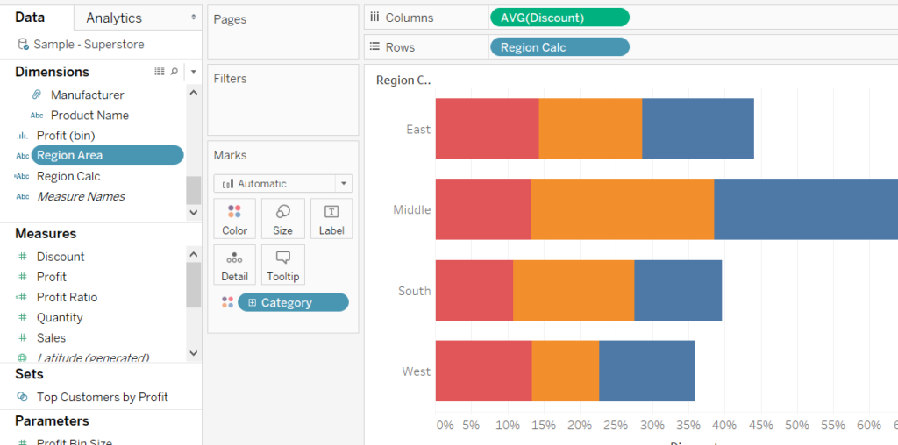The image size is (898, 445).
Task: Open the Dimensions pane dropdown arrow
Action: coord(193,72)
